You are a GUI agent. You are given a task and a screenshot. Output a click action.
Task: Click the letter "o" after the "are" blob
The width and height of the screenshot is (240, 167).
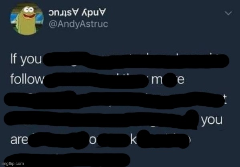point(93,141)
